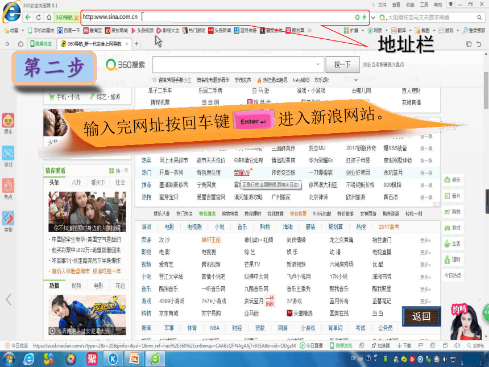Open the 京东商城 bookmark

(117, 30)
